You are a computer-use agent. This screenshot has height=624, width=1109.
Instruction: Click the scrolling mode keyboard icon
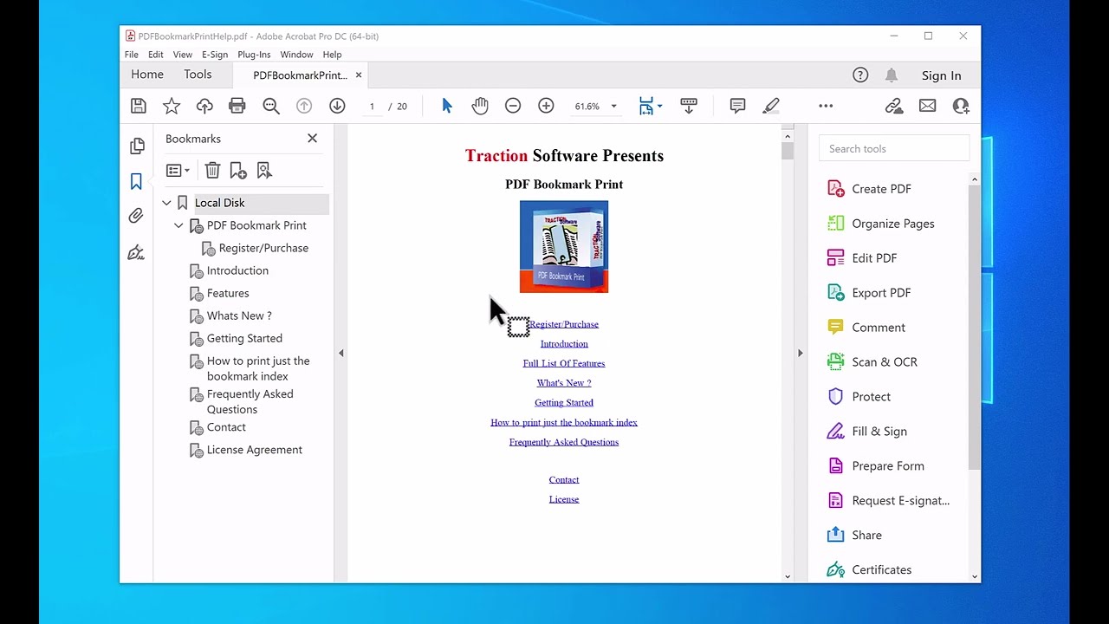[x=689, y=106]
